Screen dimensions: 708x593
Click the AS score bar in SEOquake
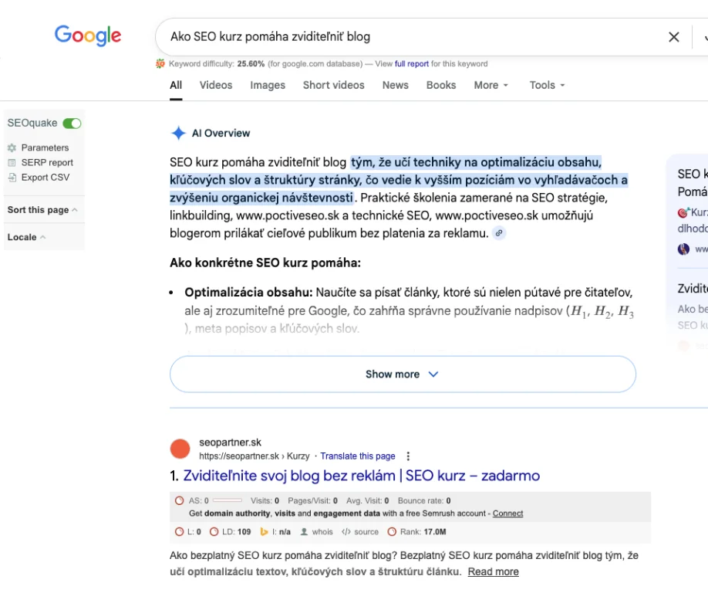point(227,500)
